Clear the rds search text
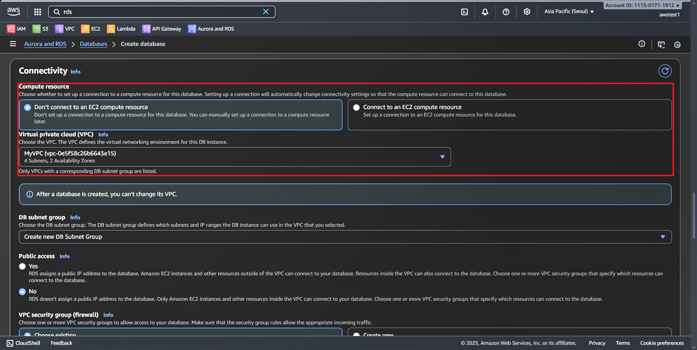 pos(265,12)
